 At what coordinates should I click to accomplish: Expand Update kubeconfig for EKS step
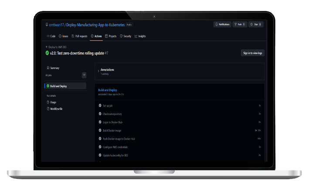pos(180,155)
